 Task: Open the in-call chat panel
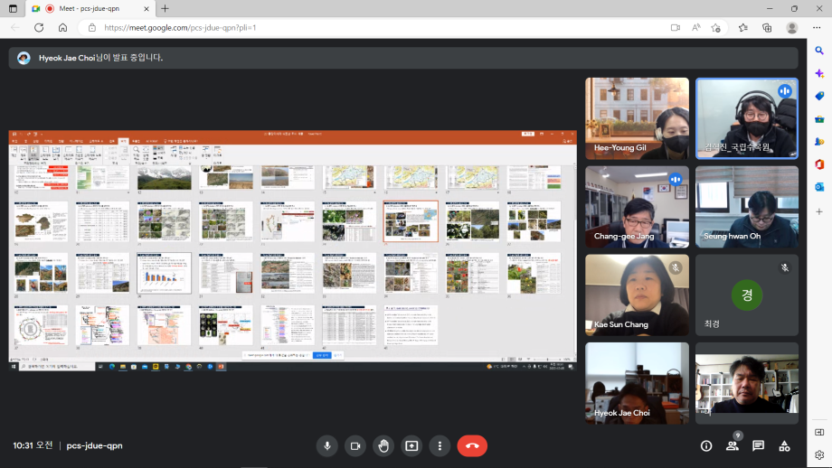tap(758, 445)
